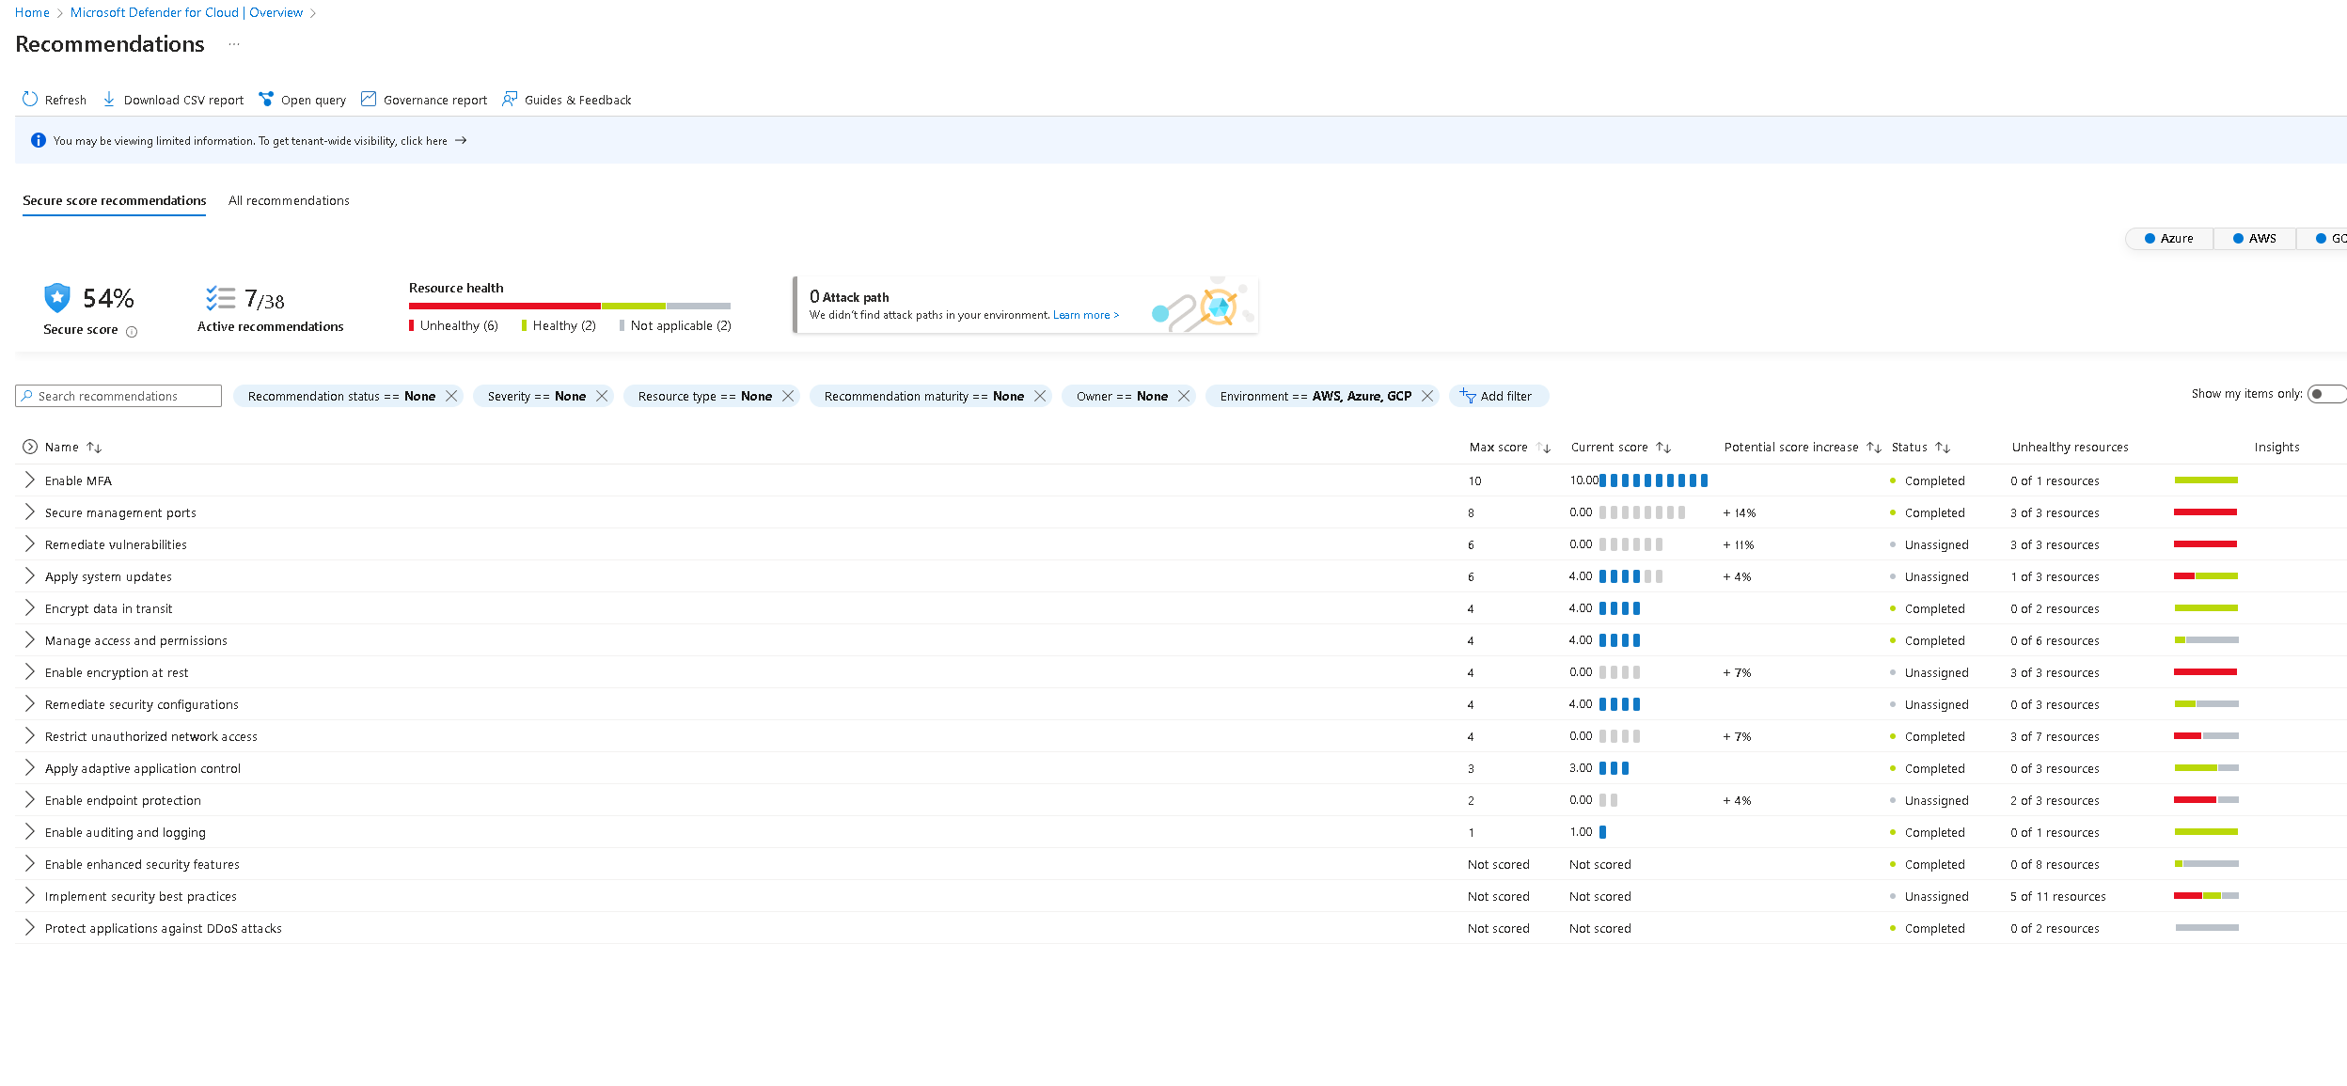Viewport: 2347px width, 1086px height.
Task: Select the Add filter icon
Action: (1467, 396)
